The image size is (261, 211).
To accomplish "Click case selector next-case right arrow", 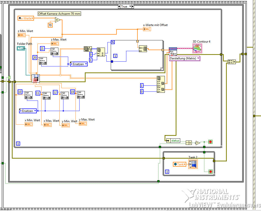I will click(x=133, y=7).
